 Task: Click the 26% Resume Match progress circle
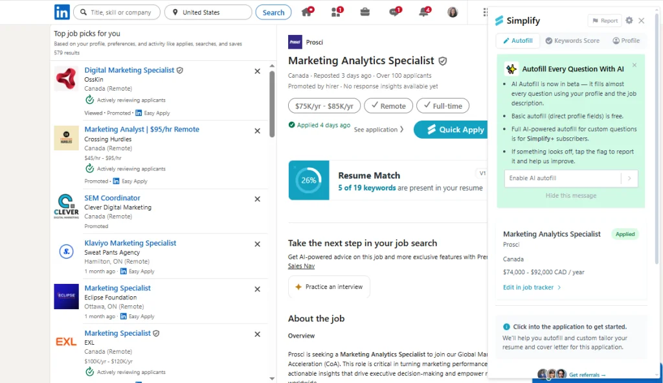309,180
